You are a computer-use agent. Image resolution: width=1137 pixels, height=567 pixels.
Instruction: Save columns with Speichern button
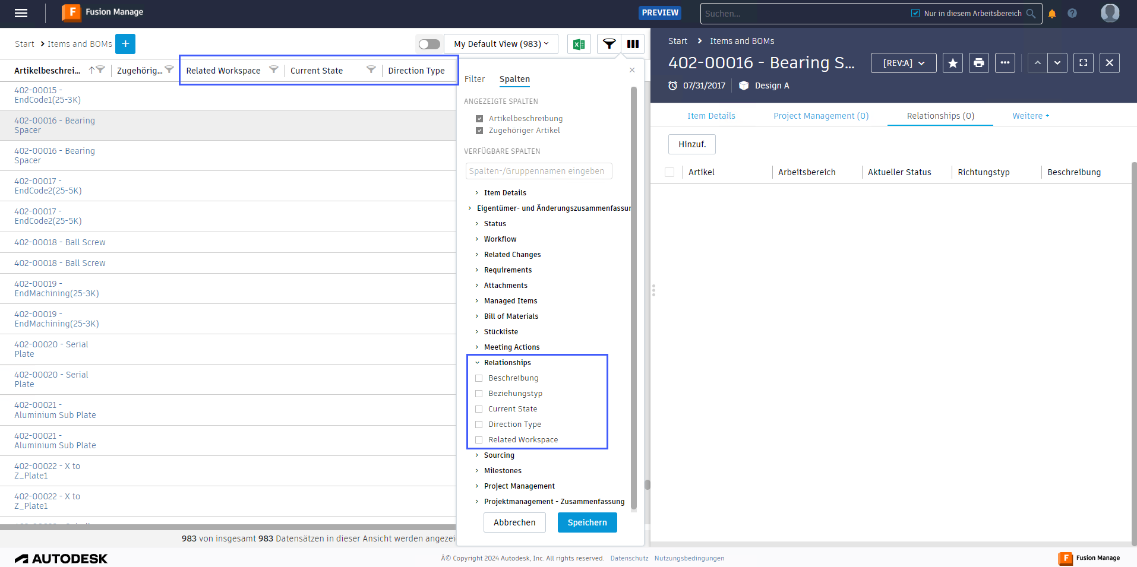(x=588, y=522)
